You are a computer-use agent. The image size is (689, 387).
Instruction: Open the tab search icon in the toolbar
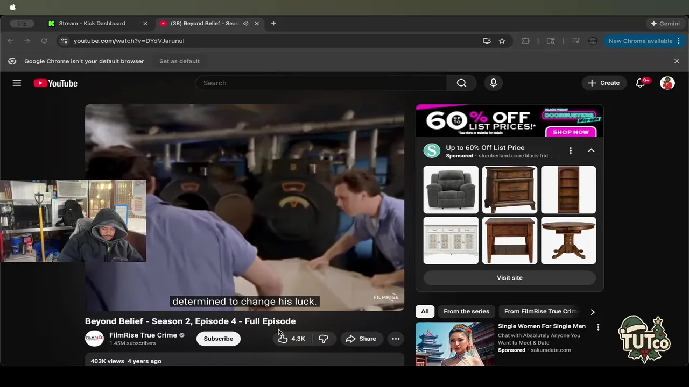coord(551,41)
